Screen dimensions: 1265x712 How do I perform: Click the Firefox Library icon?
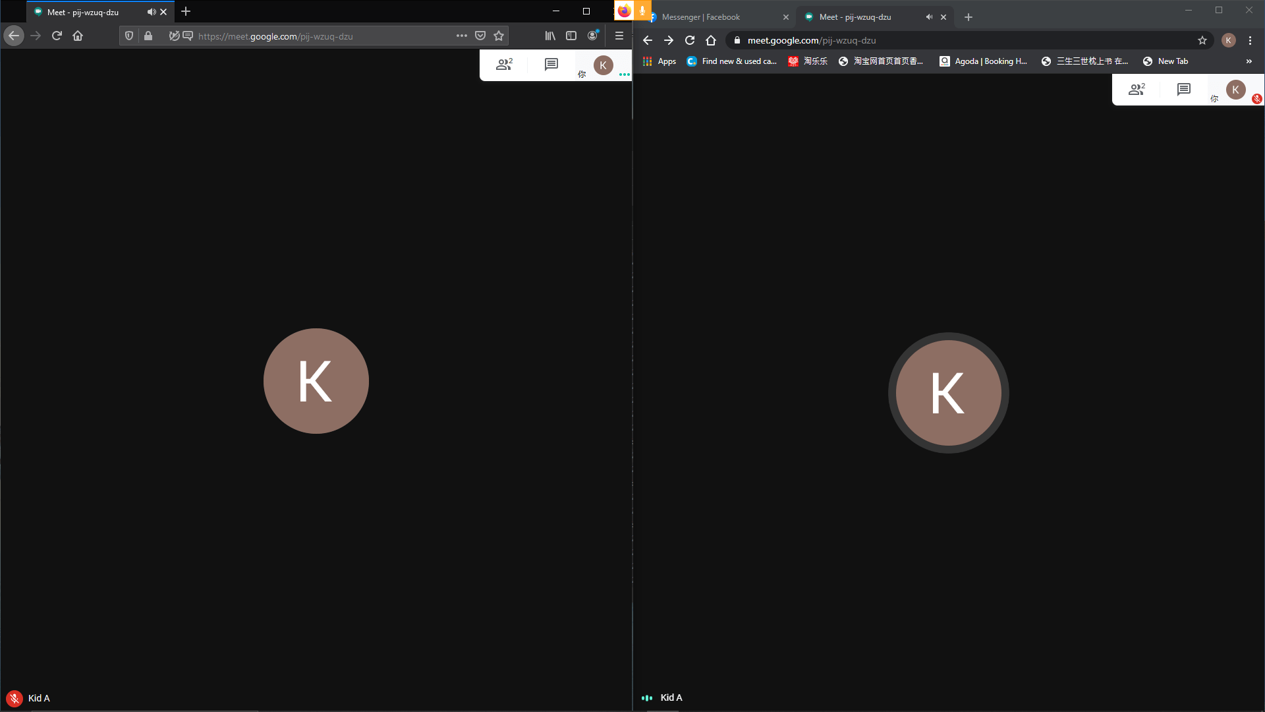click(x=550, y=36)
